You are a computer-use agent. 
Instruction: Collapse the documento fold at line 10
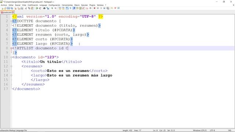click(x=11, y=57)
